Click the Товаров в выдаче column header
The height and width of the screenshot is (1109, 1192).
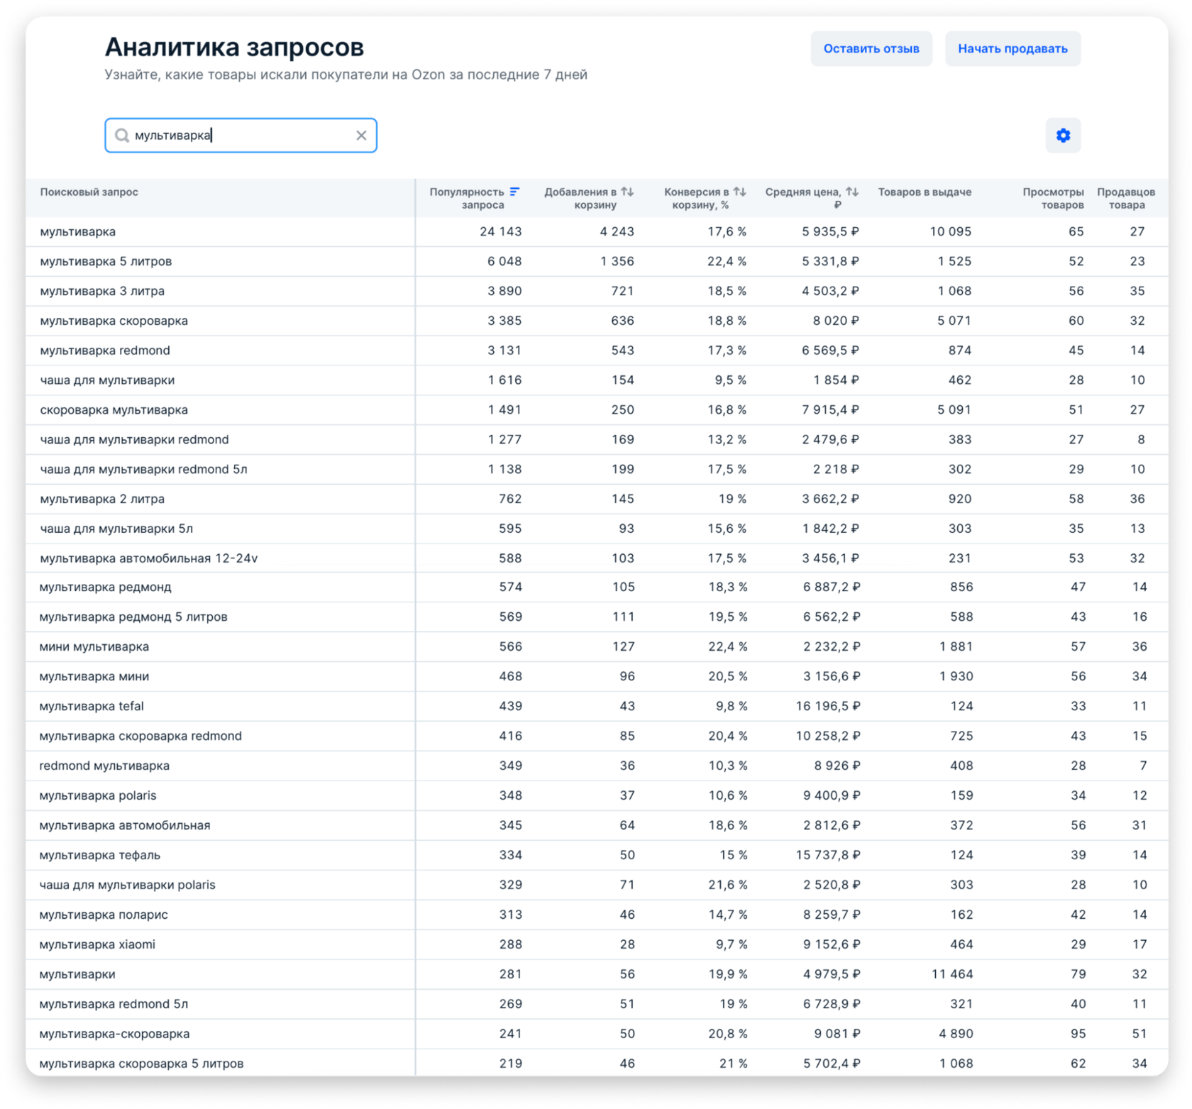[x=925, y=192]
